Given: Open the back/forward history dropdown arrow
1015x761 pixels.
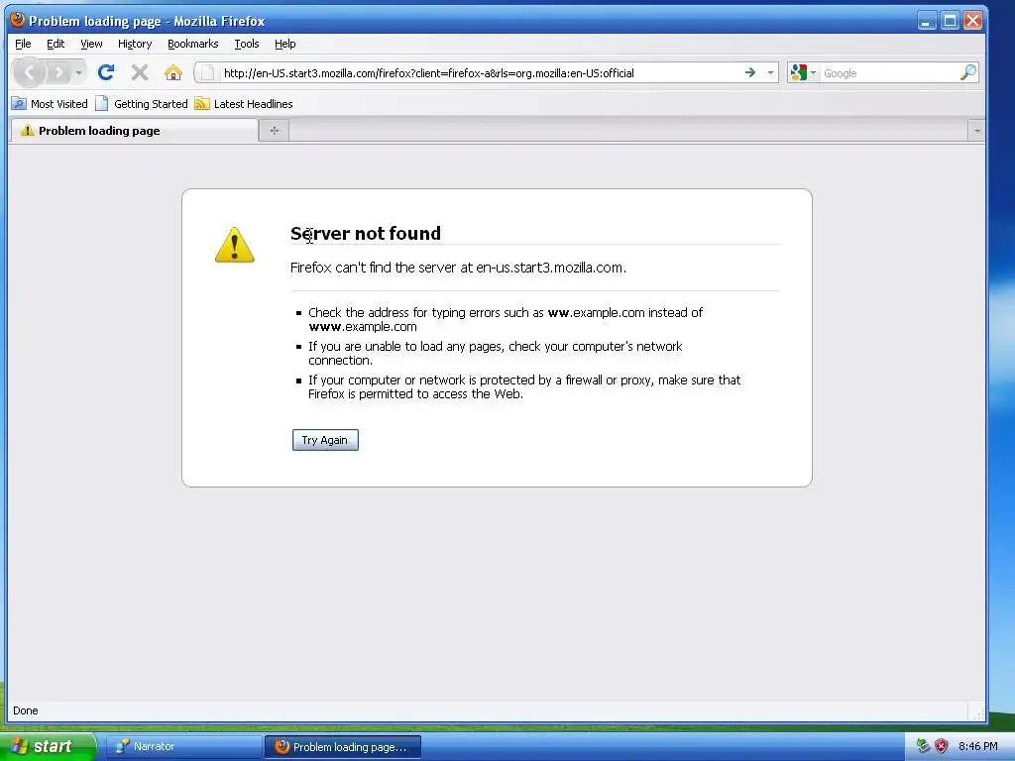Looking at the screenshot, I should coord(78,72).
